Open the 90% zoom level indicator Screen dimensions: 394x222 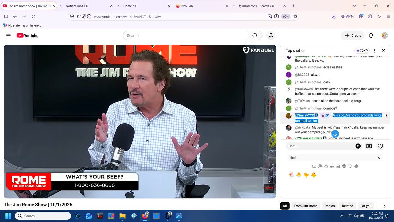coord(286,16)
